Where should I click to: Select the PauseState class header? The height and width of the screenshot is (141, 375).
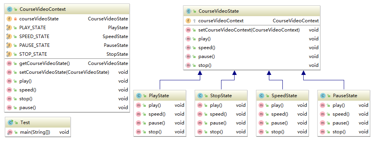[x=343, y=96]
